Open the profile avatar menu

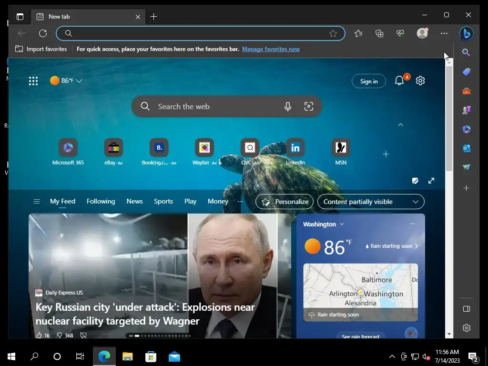[x=422, y=33]
